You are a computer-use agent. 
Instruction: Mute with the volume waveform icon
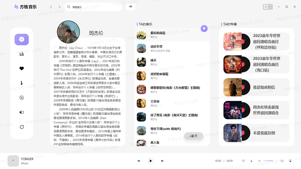(259, 161)
